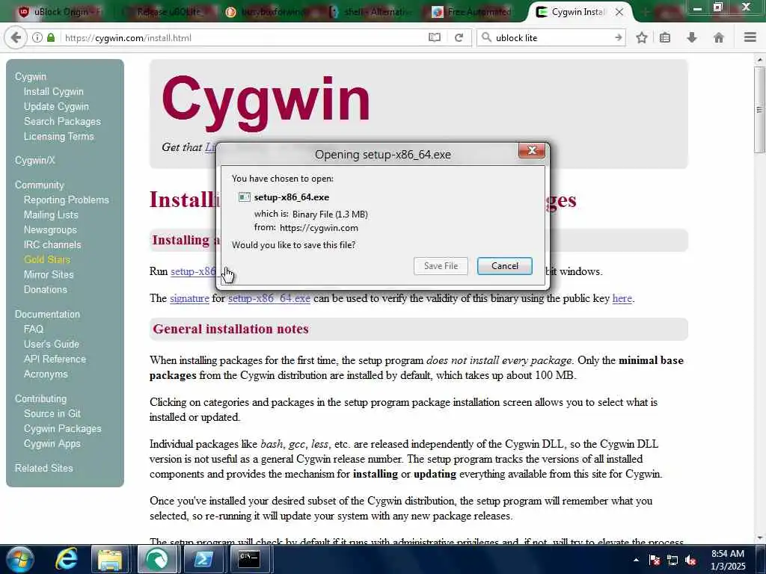This screenshot has height=574, width=766.
Task: Open Reporting Problems sidebar link
Action: (x=67, y=200)
